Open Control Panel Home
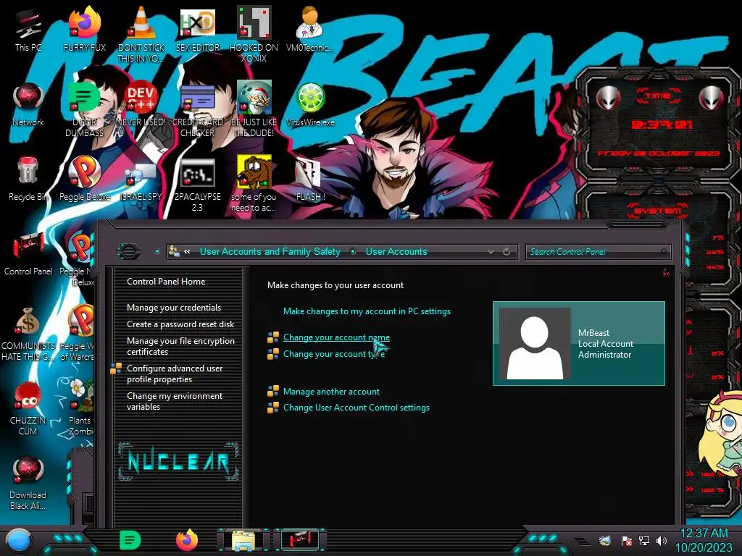 [x=166, y=282]
